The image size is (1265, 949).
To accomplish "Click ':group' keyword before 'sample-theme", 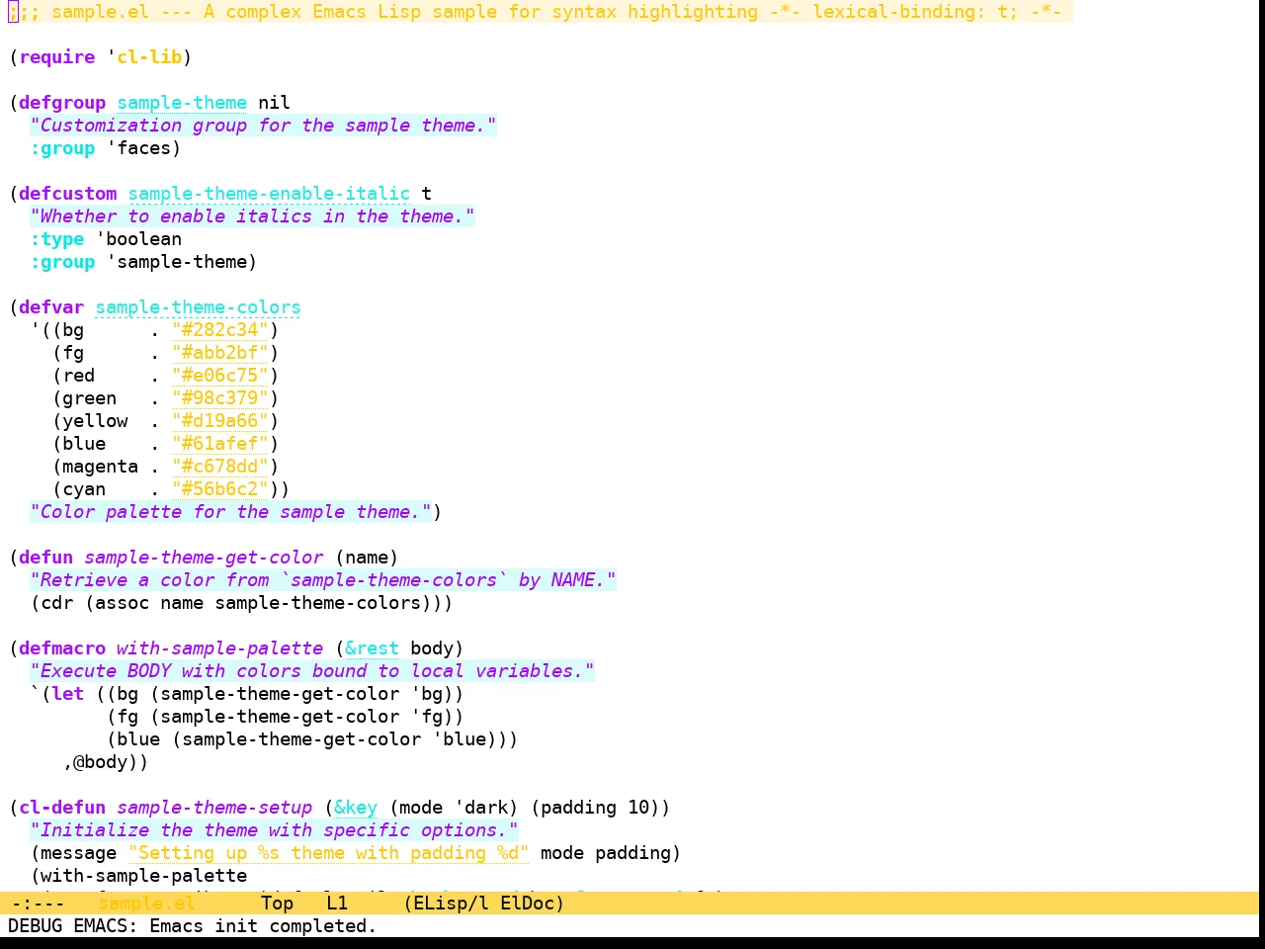I will (62, 262).
